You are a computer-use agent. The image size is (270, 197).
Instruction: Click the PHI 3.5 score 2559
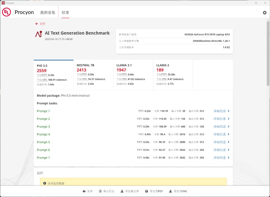(42, 70)
